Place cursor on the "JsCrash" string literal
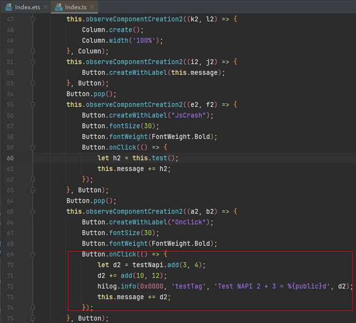The width and height of the screenshot is (356, 323). click(194, 115)
